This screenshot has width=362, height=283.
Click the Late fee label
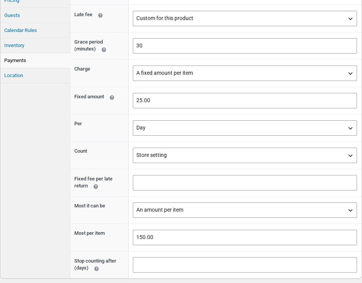[x=83, y=15]
